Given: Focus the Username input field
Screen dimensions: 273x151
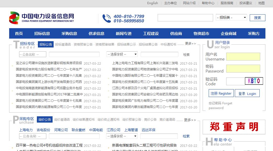Looking at the screenshot, I should [243, 57].
